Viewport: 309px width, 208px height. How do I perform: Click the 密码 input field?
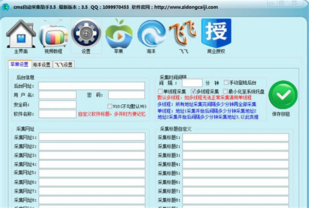pos(127,95)
